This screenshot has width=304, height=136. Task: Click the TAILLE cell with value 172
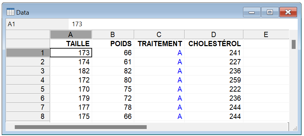tap(71, 80)
